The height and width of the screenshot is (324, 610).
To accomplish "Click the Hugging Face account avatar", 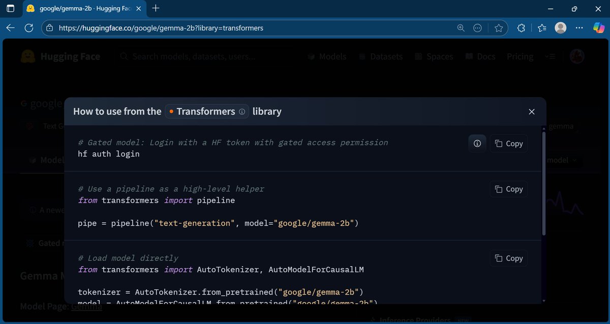I will (x=576, y=56).
